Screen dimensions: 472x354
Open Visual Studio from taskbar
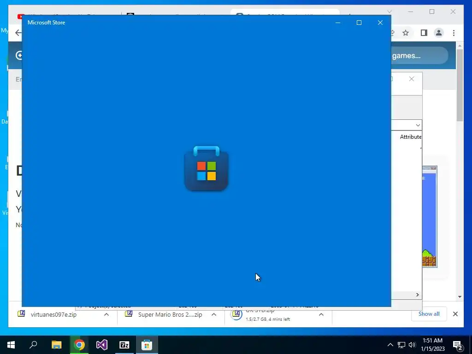tap(102, 345)
